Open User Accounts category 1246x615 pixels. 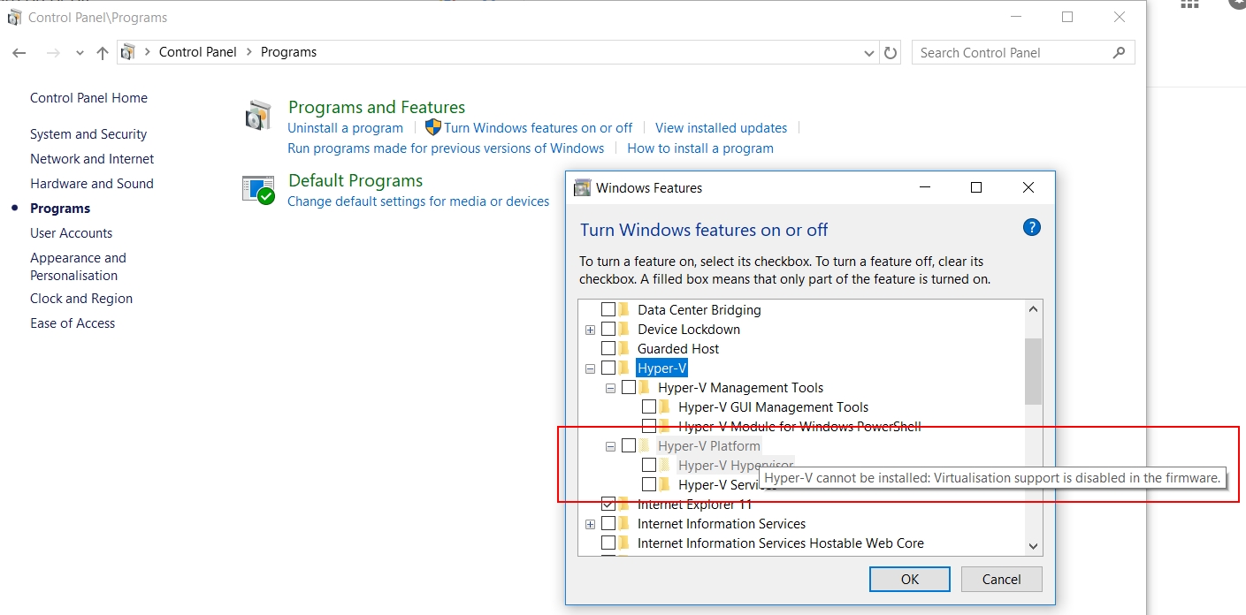[72, 233]
